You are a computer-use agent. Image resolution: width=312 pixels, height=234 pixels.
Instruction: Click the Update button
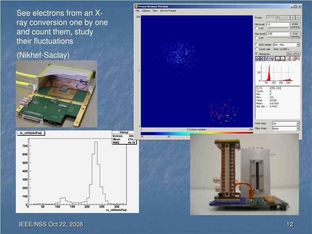[x=284, y=17]
